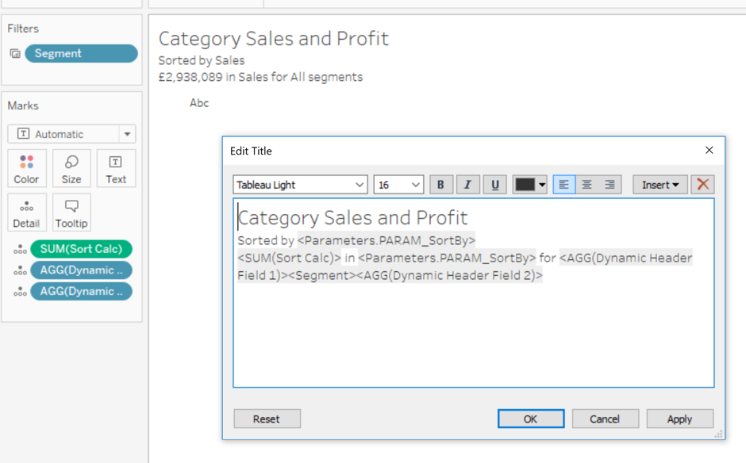Screen dimensions: 746x463
Task: Click the SUM(Sort Calc) pill in Marks
Action: [x=81, y=249]
